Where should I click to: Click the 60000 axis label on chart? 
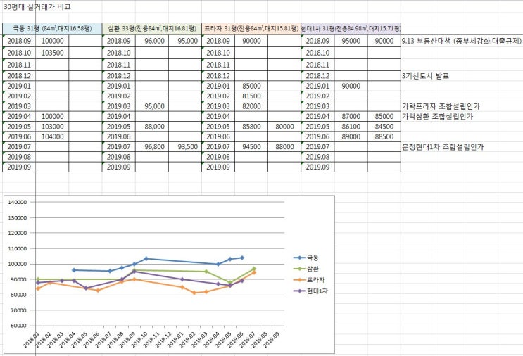point(18,326)
